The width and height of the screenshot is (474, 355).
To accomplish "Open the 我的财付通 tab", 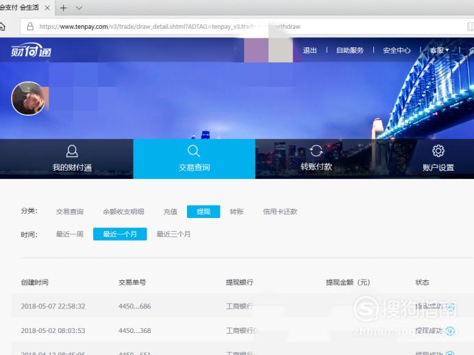I will pos(72,159).
